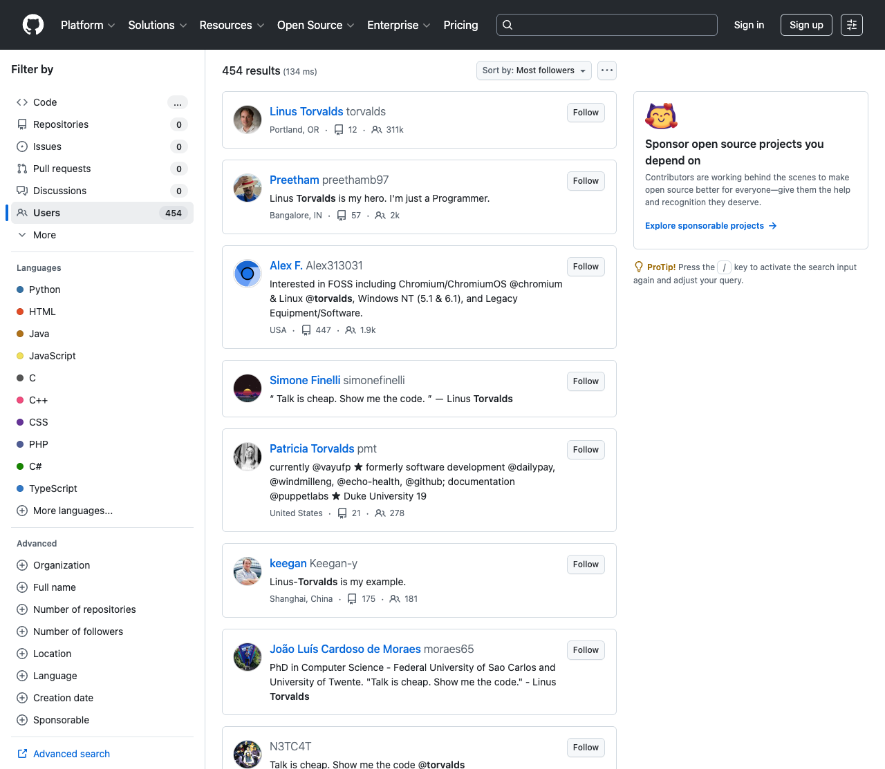This screenshot has height=769, width=885.
Task: Click the GitHub Octocat logo
Action: [33, 25]
